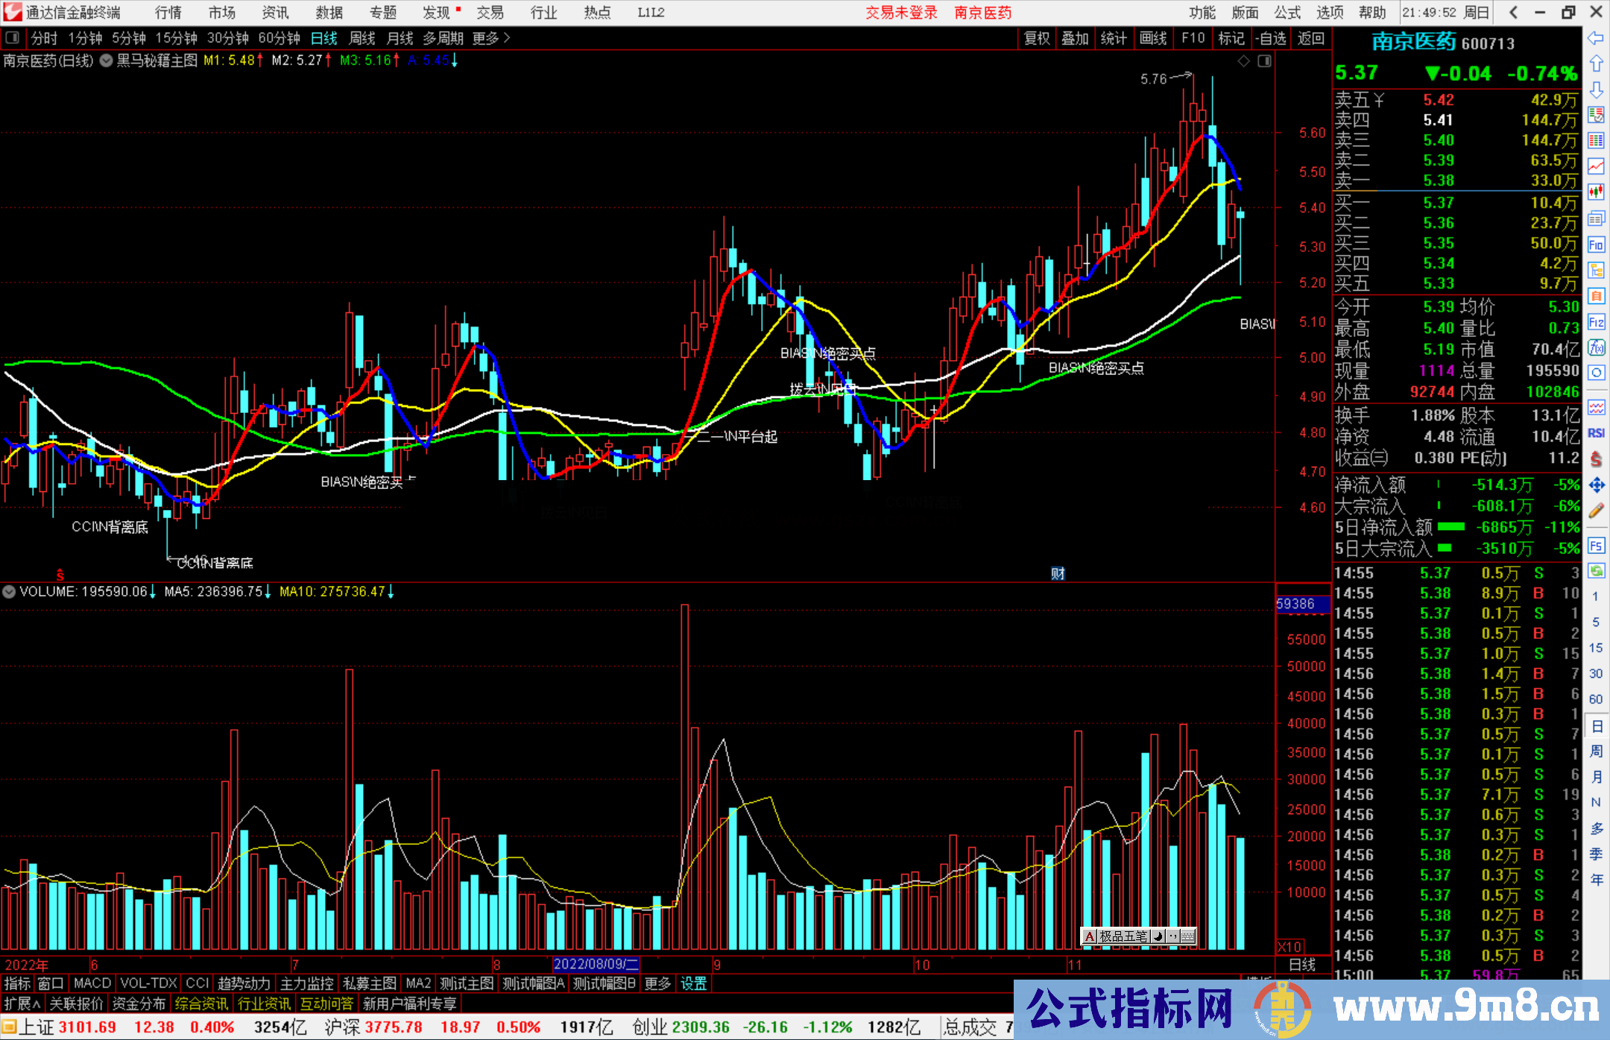Click the back arrow icon in right sidebar
Screen dimensions: 1610x1040
pyautogui.click(x=1596, y=38)
